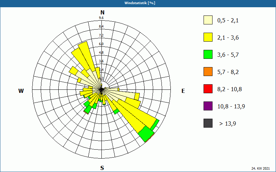Click the purple 10,8 - 13,9 legend swatch
This screenshot has height=172, width=276.
[x=208, y=106]
